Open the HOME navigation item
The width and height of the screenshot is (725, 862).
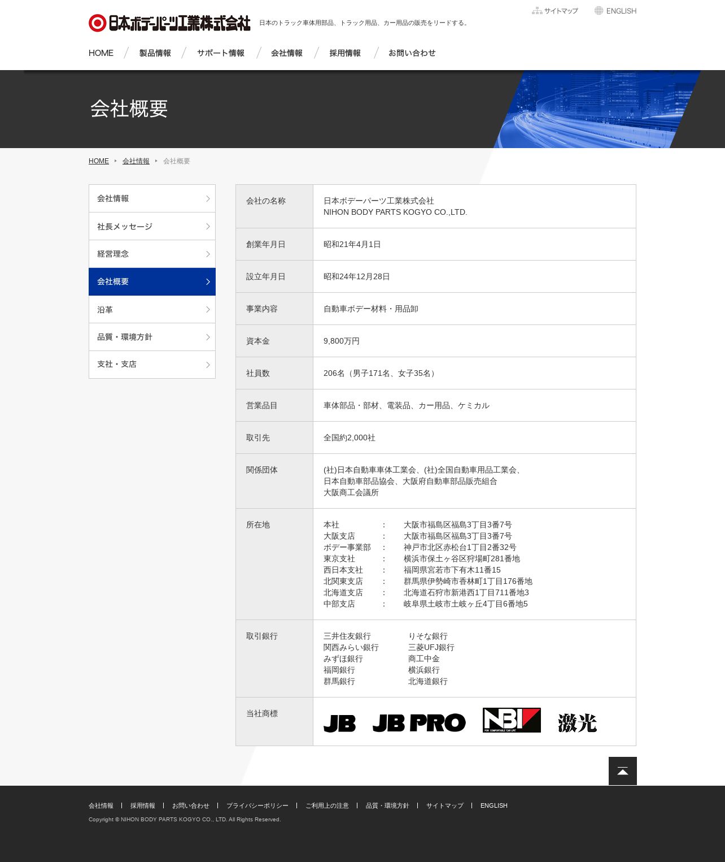pyautogui.click(x=101, y=53)
